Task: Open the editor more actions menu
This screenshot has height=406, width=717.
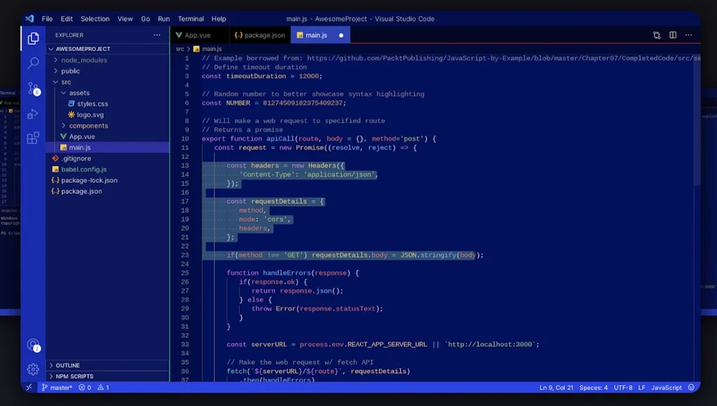Action: coord(688,34)
